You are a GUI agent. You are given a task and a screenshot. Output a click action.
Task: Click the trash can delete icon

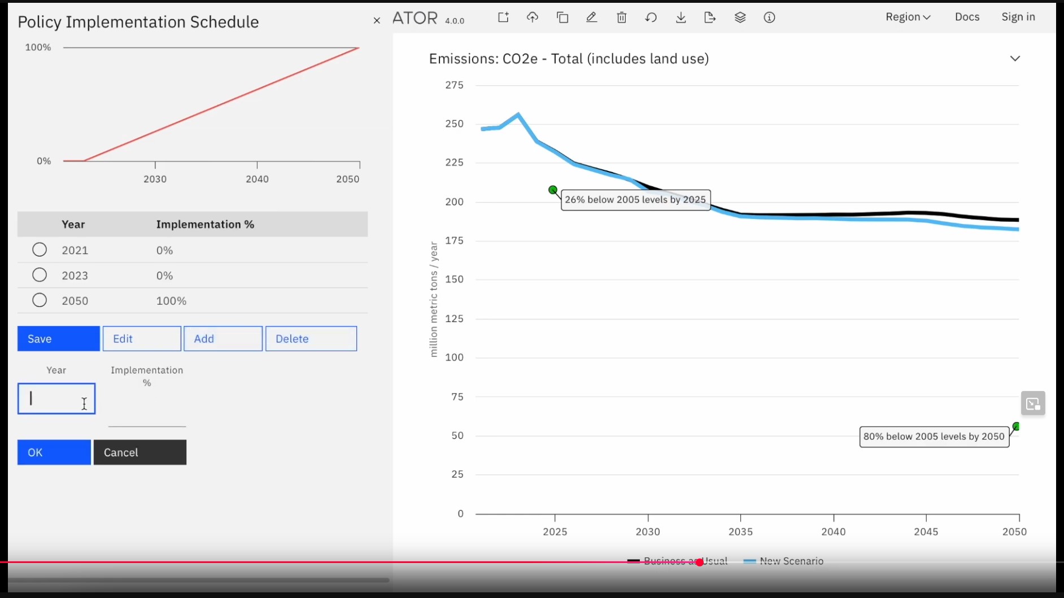coord(622,17)
